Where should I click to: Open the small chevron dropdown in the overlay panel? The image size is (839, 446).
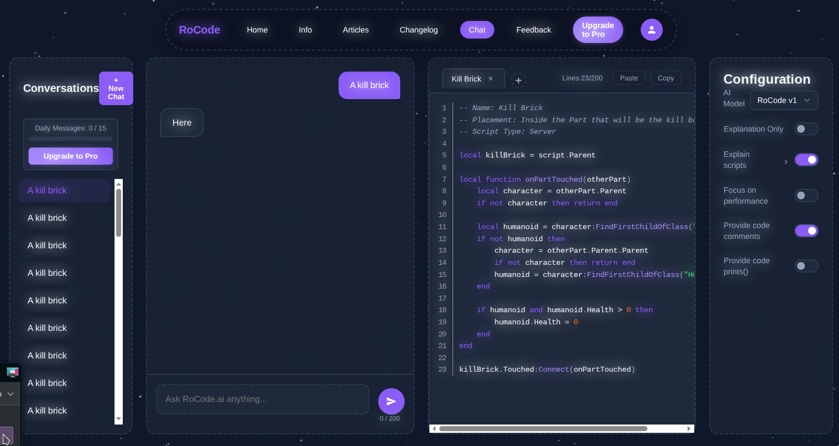(x=10, y=394)
